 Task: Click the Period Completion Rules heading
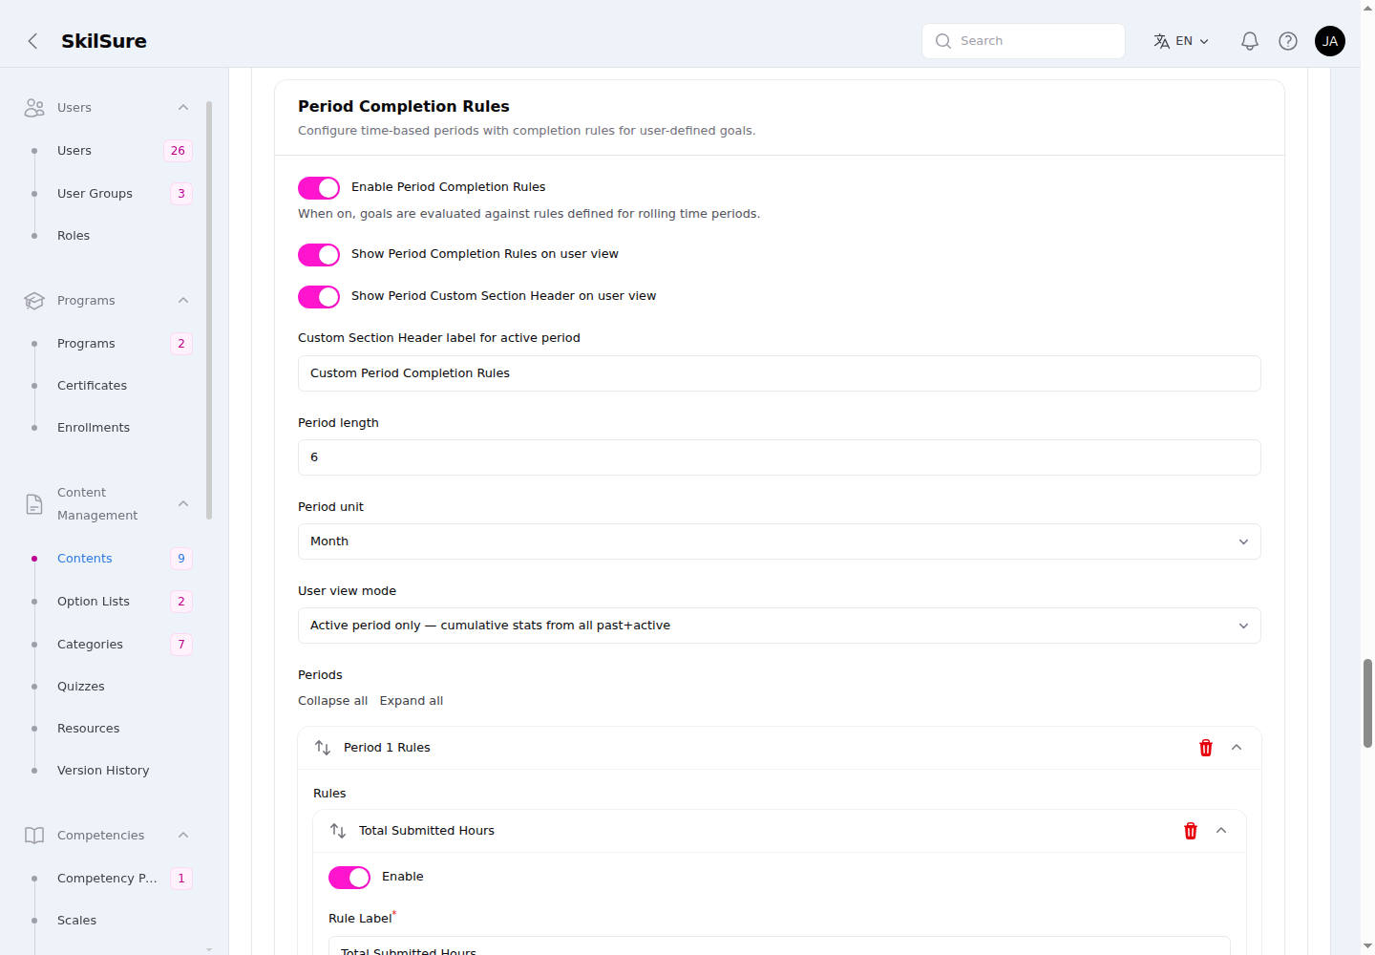tap(404, 107)
